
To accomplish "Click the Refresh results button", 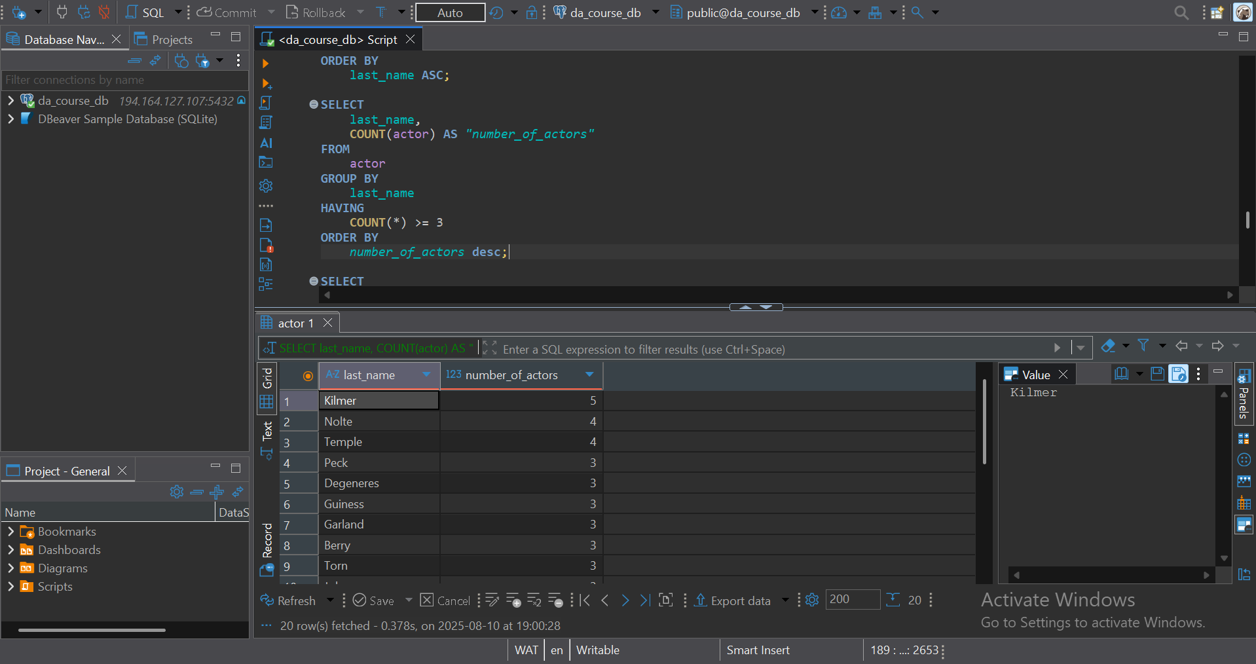I will coord(288,600).
